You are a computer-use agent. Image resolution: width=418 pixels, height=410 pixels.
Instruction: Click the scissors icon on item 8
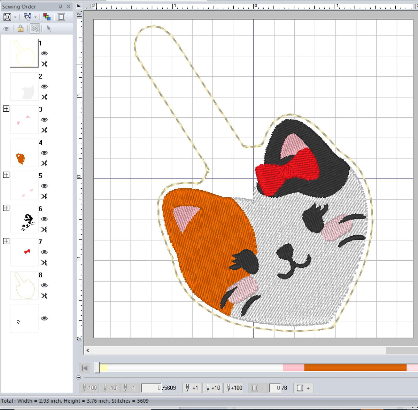tap(44, 295)
